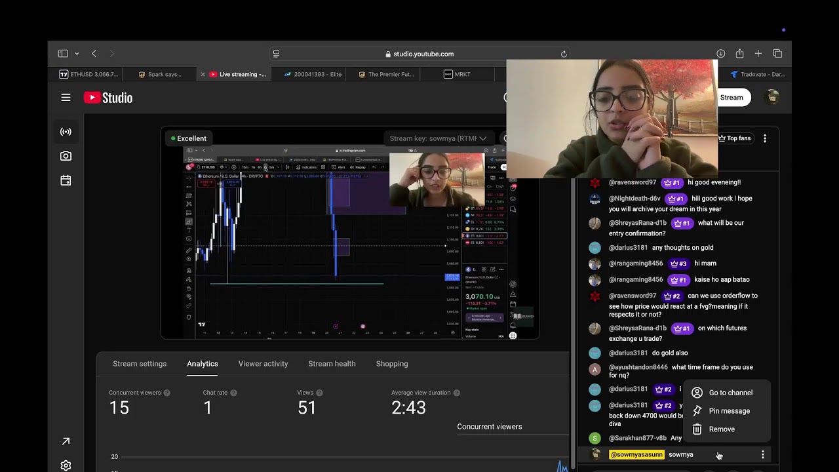Go back in Safari history
This screenshot has height=472, width=839.
94,54
